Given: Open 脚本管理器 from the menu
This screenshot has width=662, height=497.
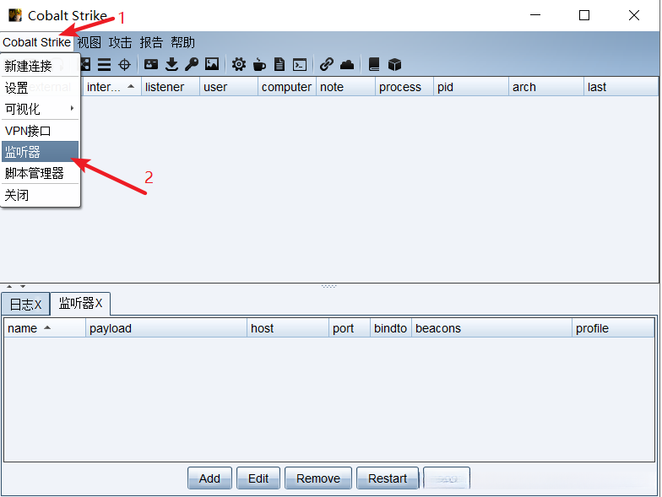Looking at the screenshot, I should [41, 173].
